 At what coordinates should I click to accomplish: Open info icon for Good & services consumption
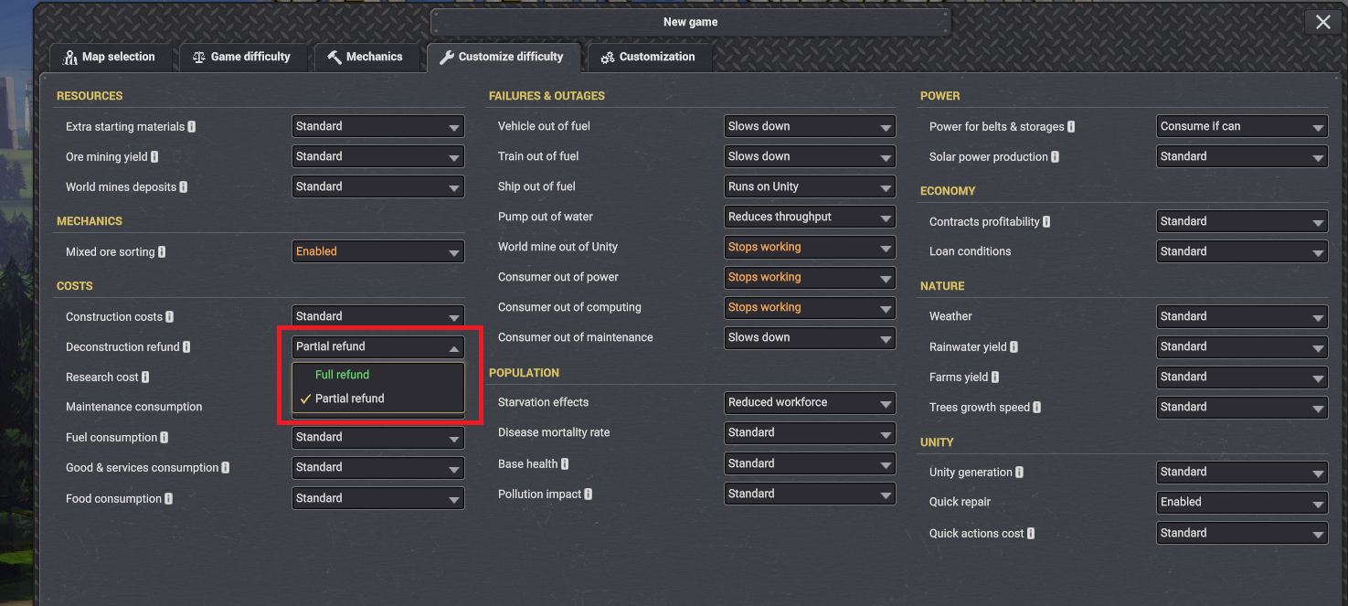coord(226,468)
